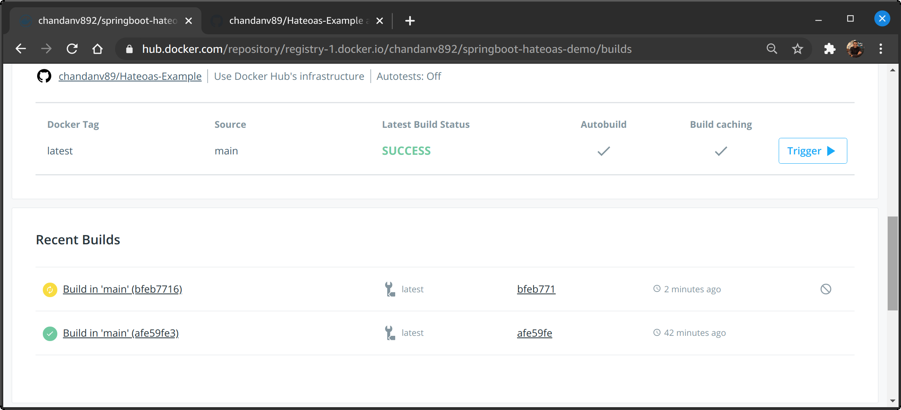The height and width of the screenshot is (410, 901).
Task: Click the green success build status icon
Action: 50,333
